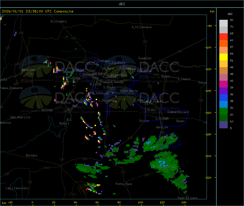The image size is (244, 206).
Task: Select the dark green 20 dBZ legend swatch
Action: pyautogui.click(x=223, y=118)
